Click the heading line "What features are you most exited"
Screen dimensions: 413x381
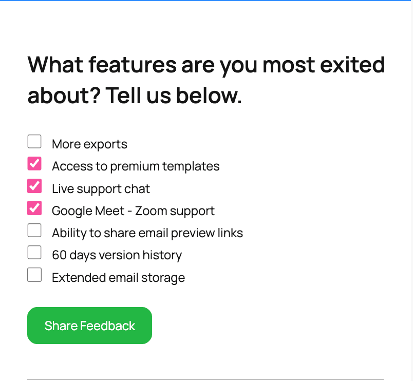(206, 65)
